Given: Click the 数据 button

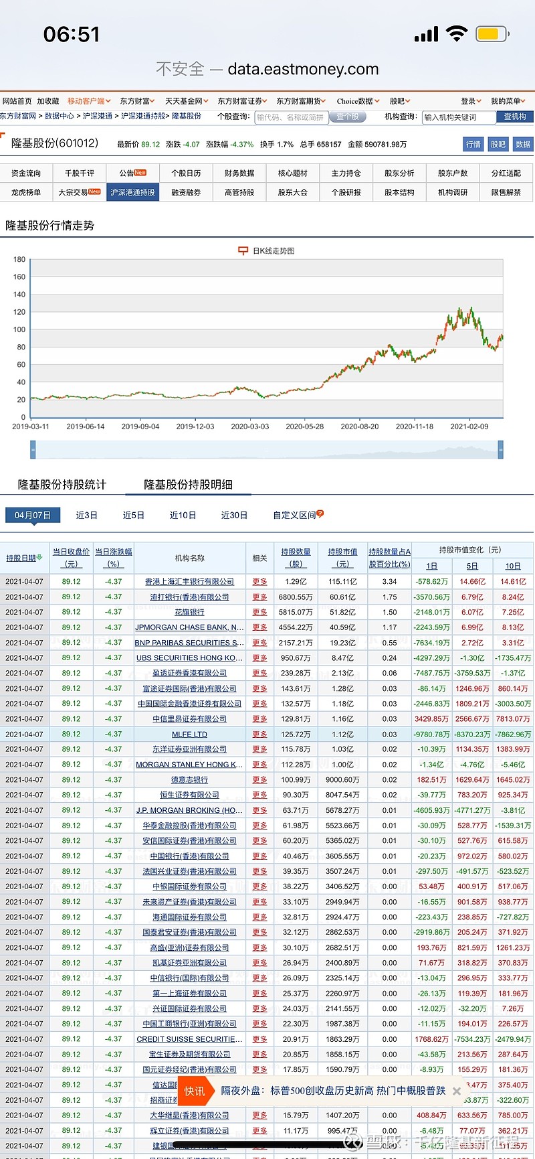Looking at the screenshot, I should [x=523, y=144].
